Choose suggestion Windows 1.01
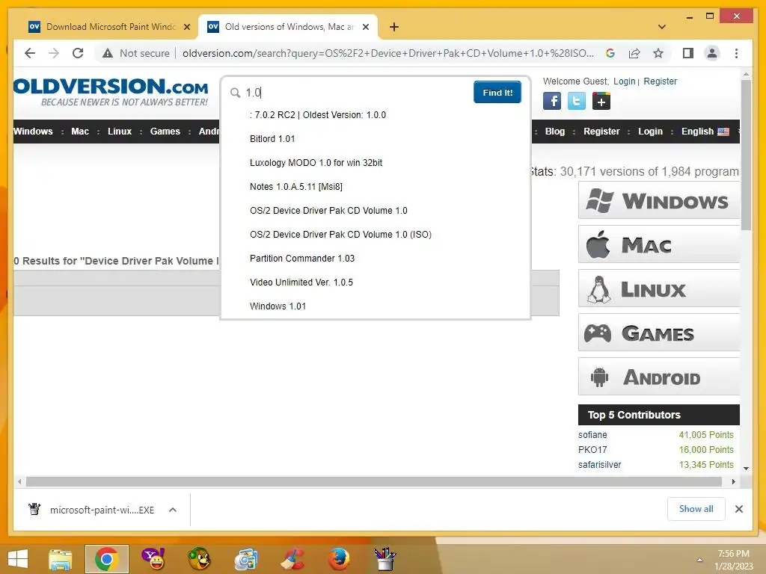Viewport: 766px width, 574px height. pos(278,306)
